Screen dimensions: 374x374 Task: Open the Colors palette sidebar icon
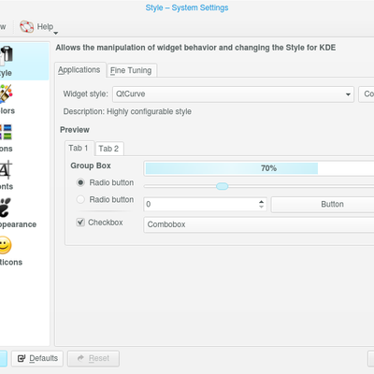(6, 93)
